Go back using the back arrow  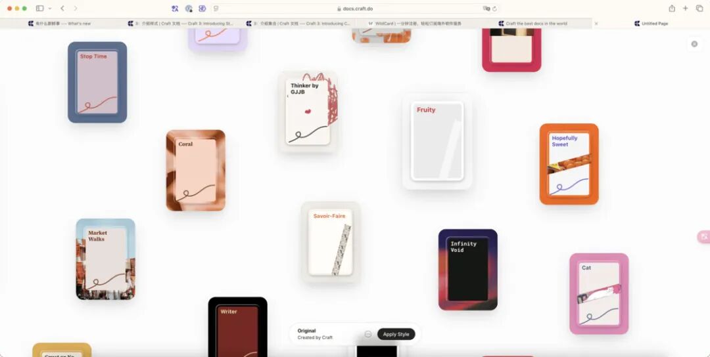pyautogui.click(x=62, y=9)
